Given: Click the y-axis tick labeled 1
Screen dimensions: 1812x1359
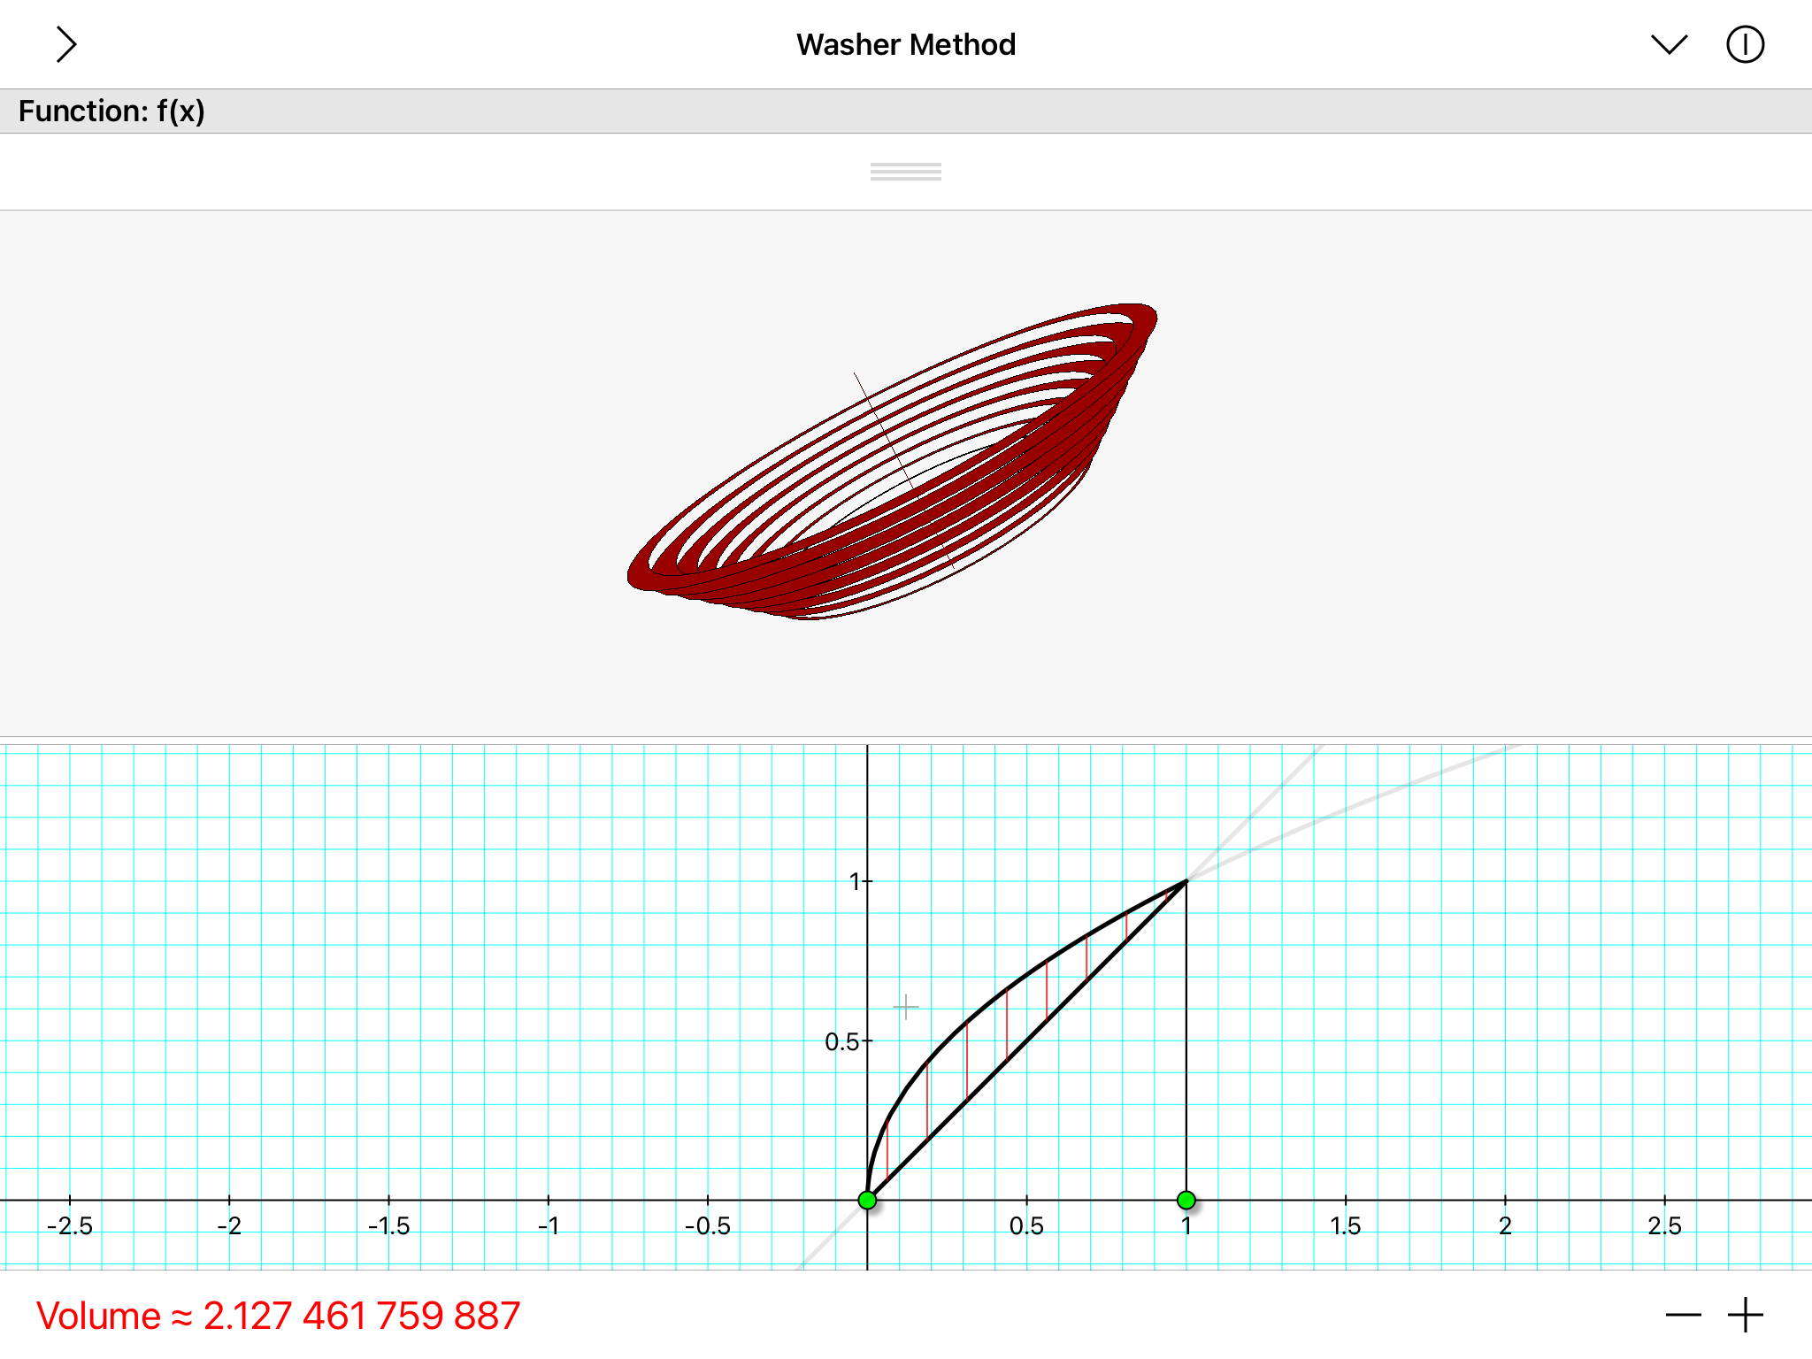Looking at the screenshot, I should point(855,881).
